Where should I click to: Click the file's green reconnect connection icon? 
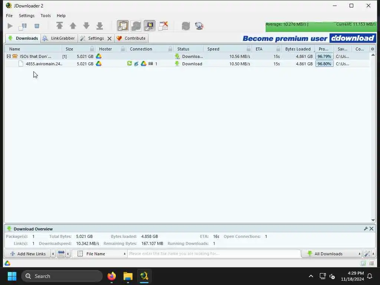coord(130,63)
